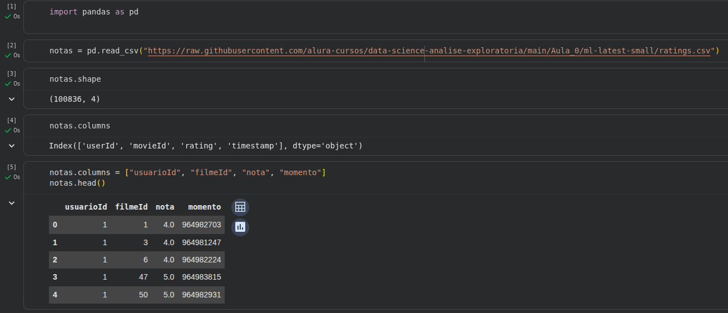Screen dimensions: 728x313
Task: Click the notas.columns code cell
Action: [x=80, y=126]
